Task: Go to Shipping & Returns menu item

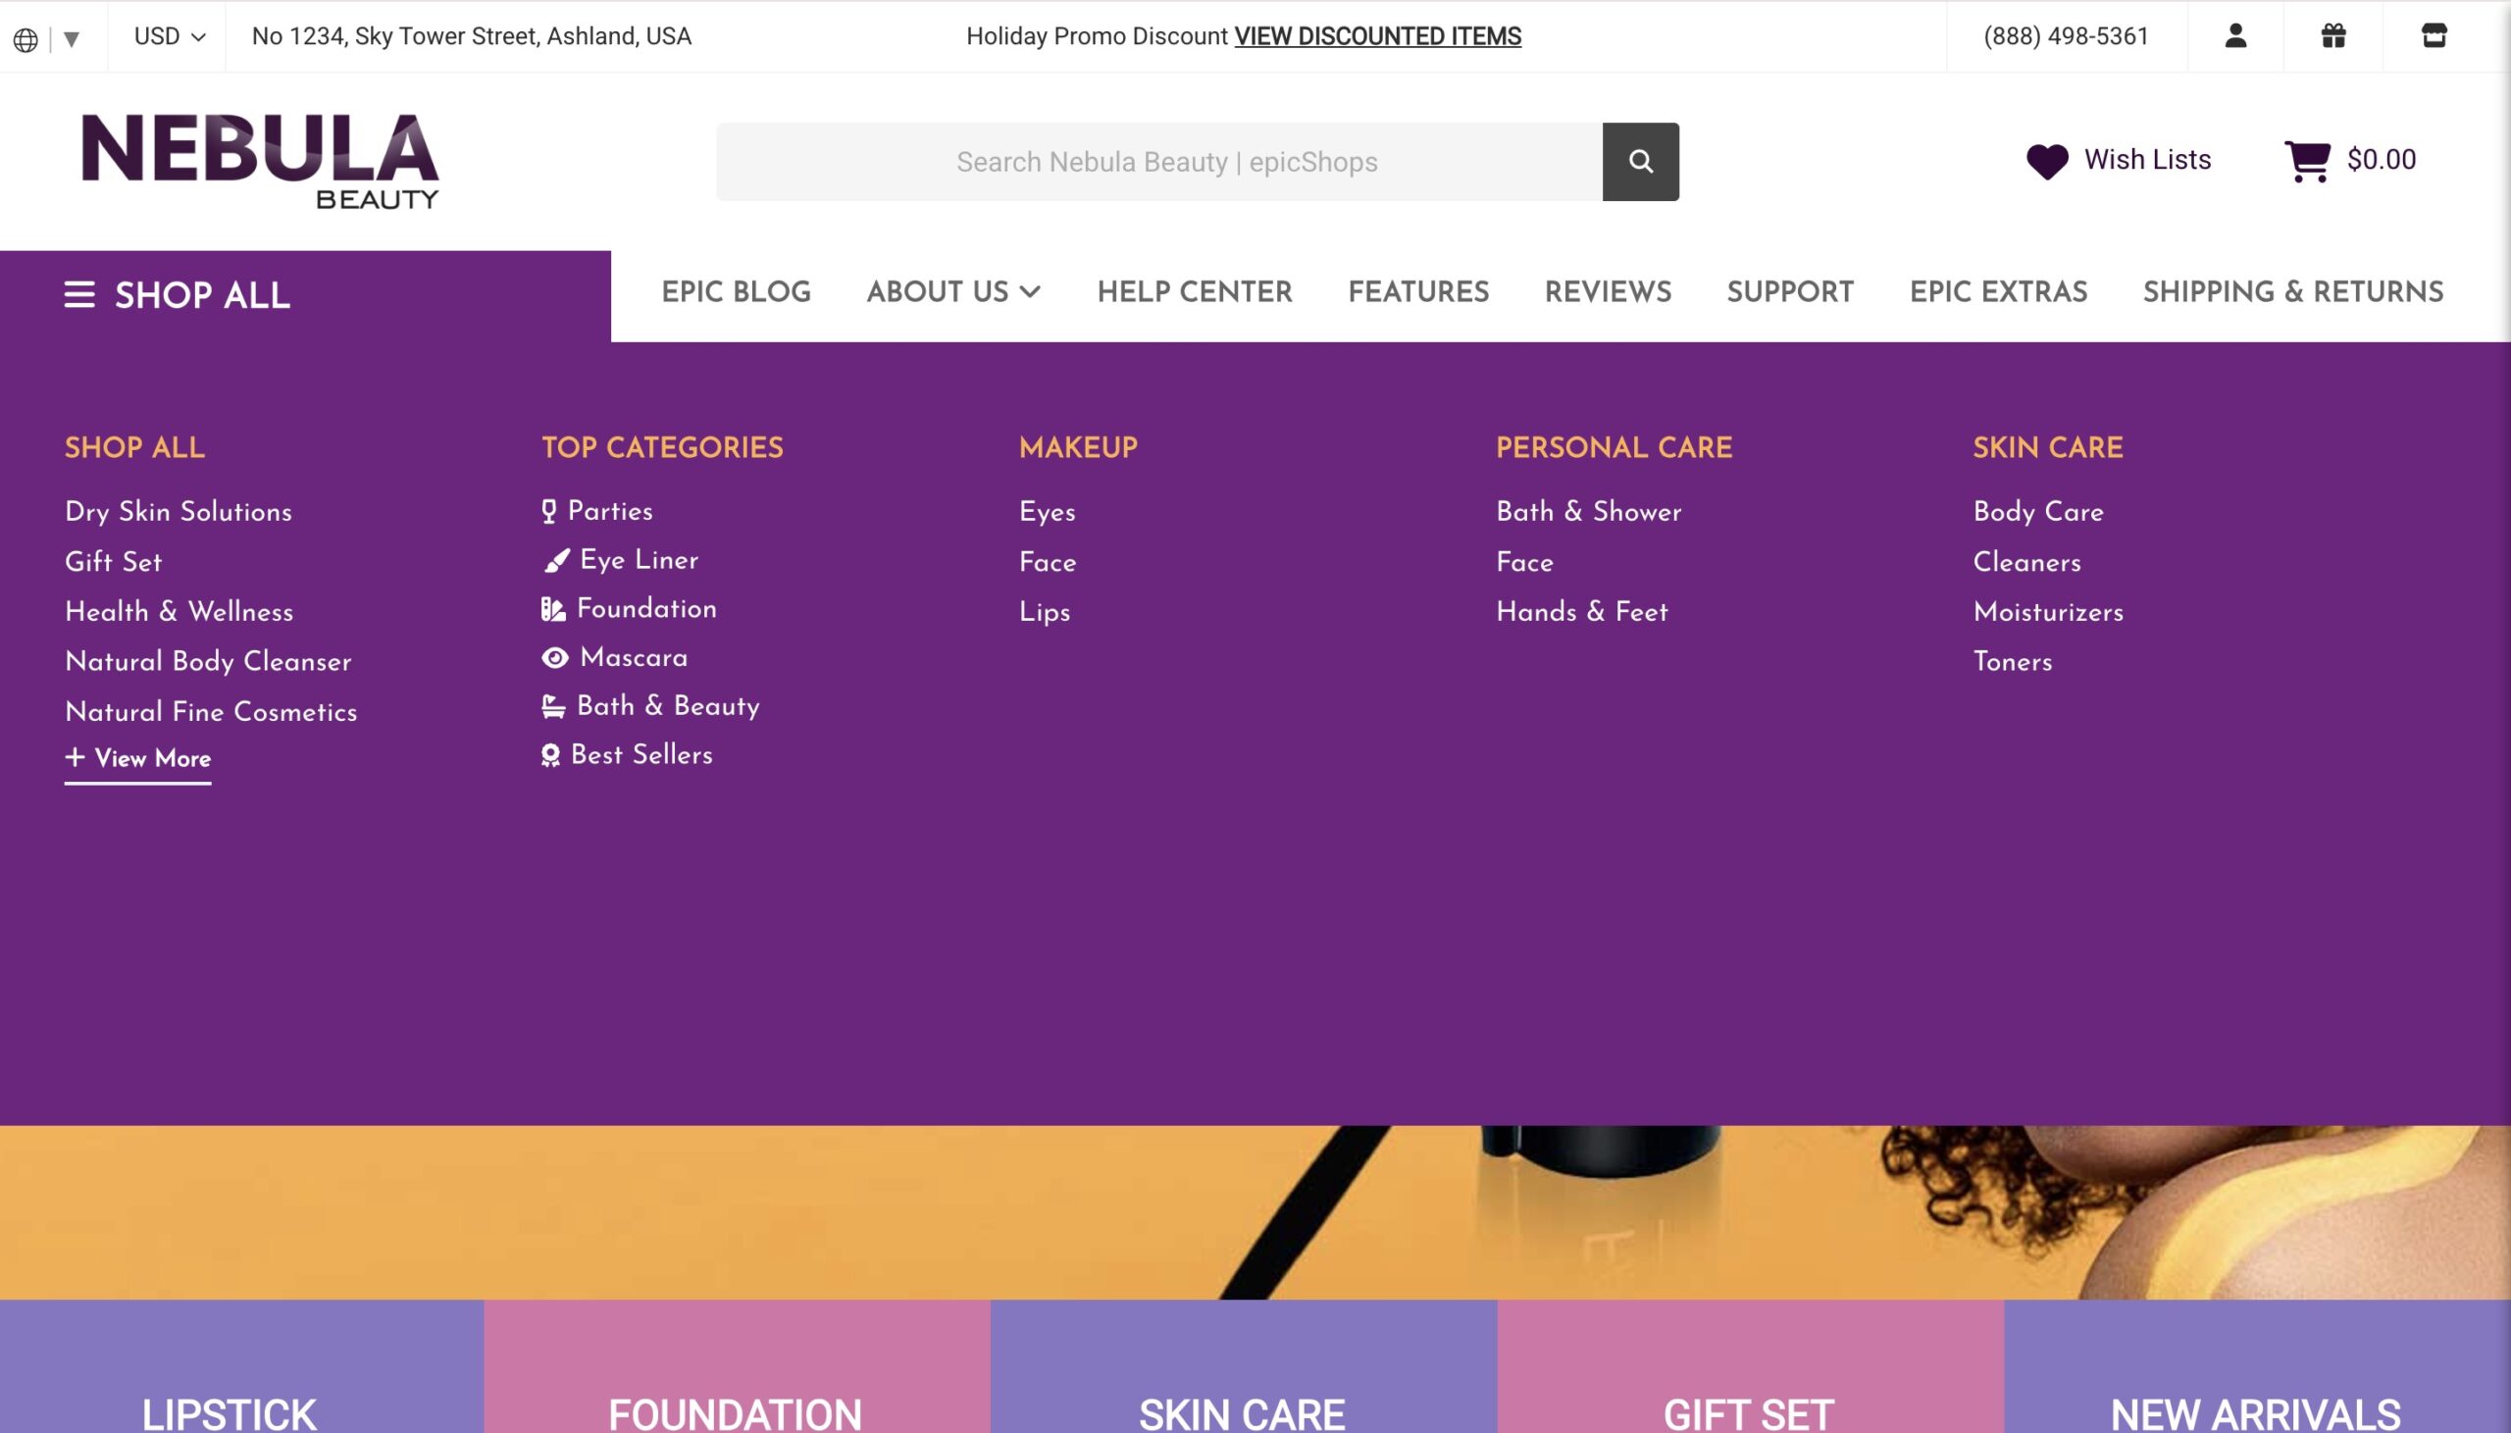Action: pos(2292,292)
